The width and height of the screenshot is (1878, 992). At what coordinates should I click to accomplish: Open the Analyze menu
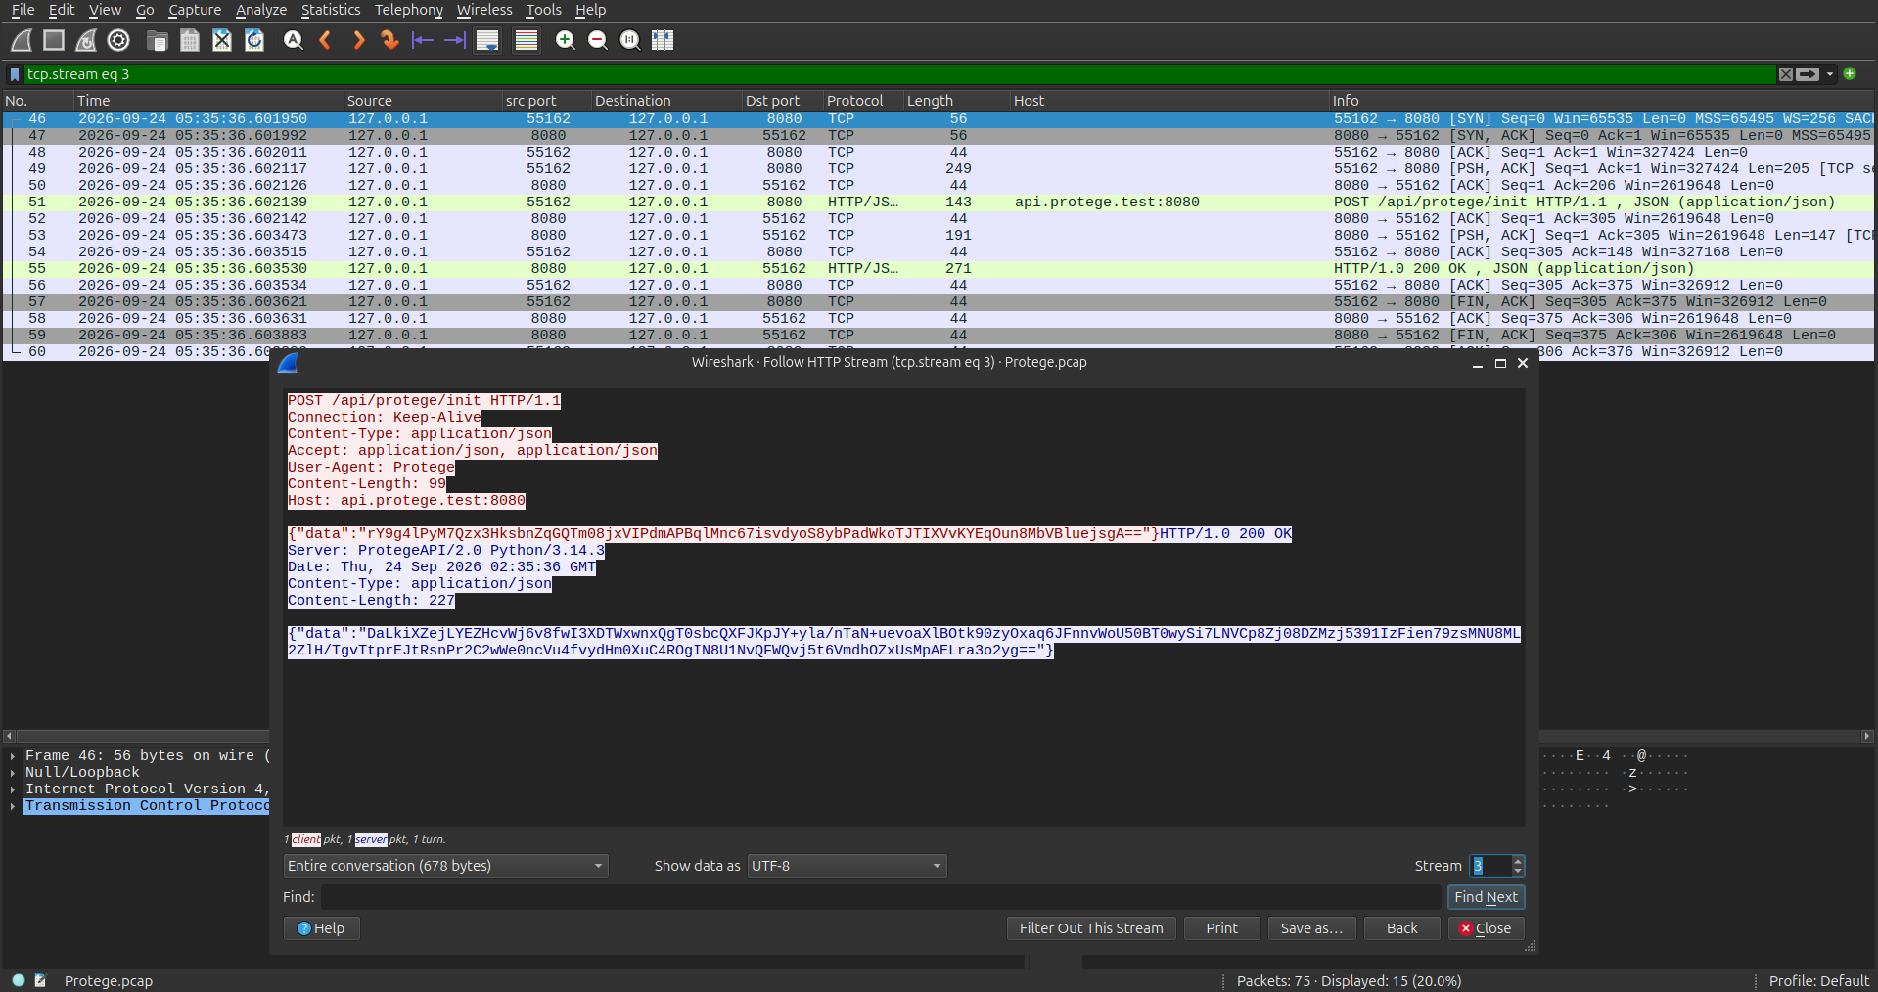pyautogui.click(x=261, y=10)
